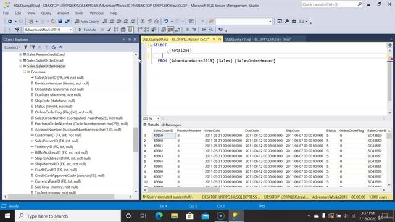Open the 100 % zoom dropdown

coord(158,118)
